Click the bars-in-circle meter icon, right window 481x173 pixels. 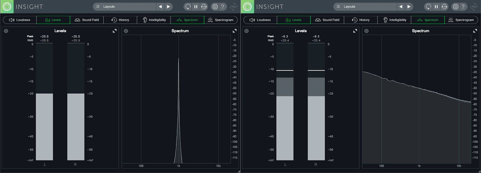click(x=444, y=7)
